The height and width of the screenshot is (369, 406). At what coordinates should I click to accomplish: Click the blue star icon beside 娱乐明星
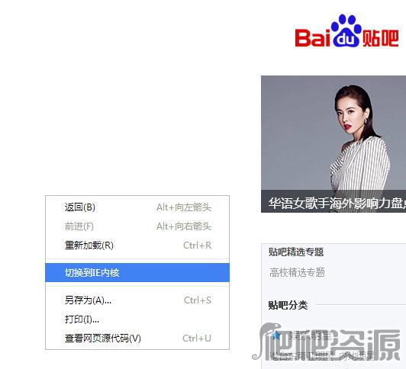(276, 335)
